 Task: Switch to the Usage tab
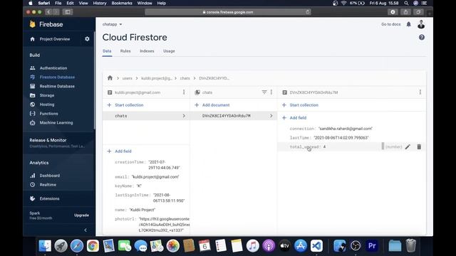169,50
